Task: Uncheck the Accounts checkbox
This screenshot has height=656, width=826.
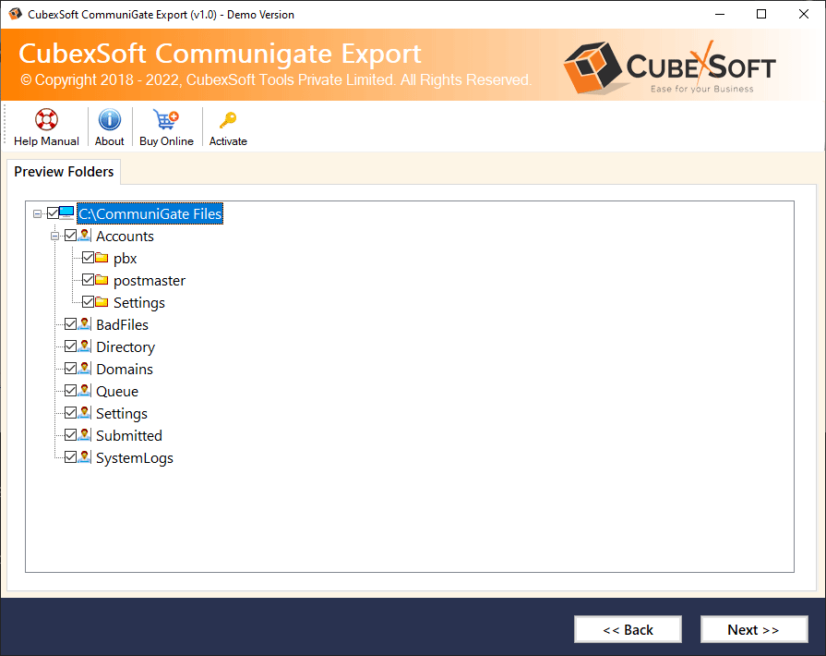Action: (x=70, y=236)
